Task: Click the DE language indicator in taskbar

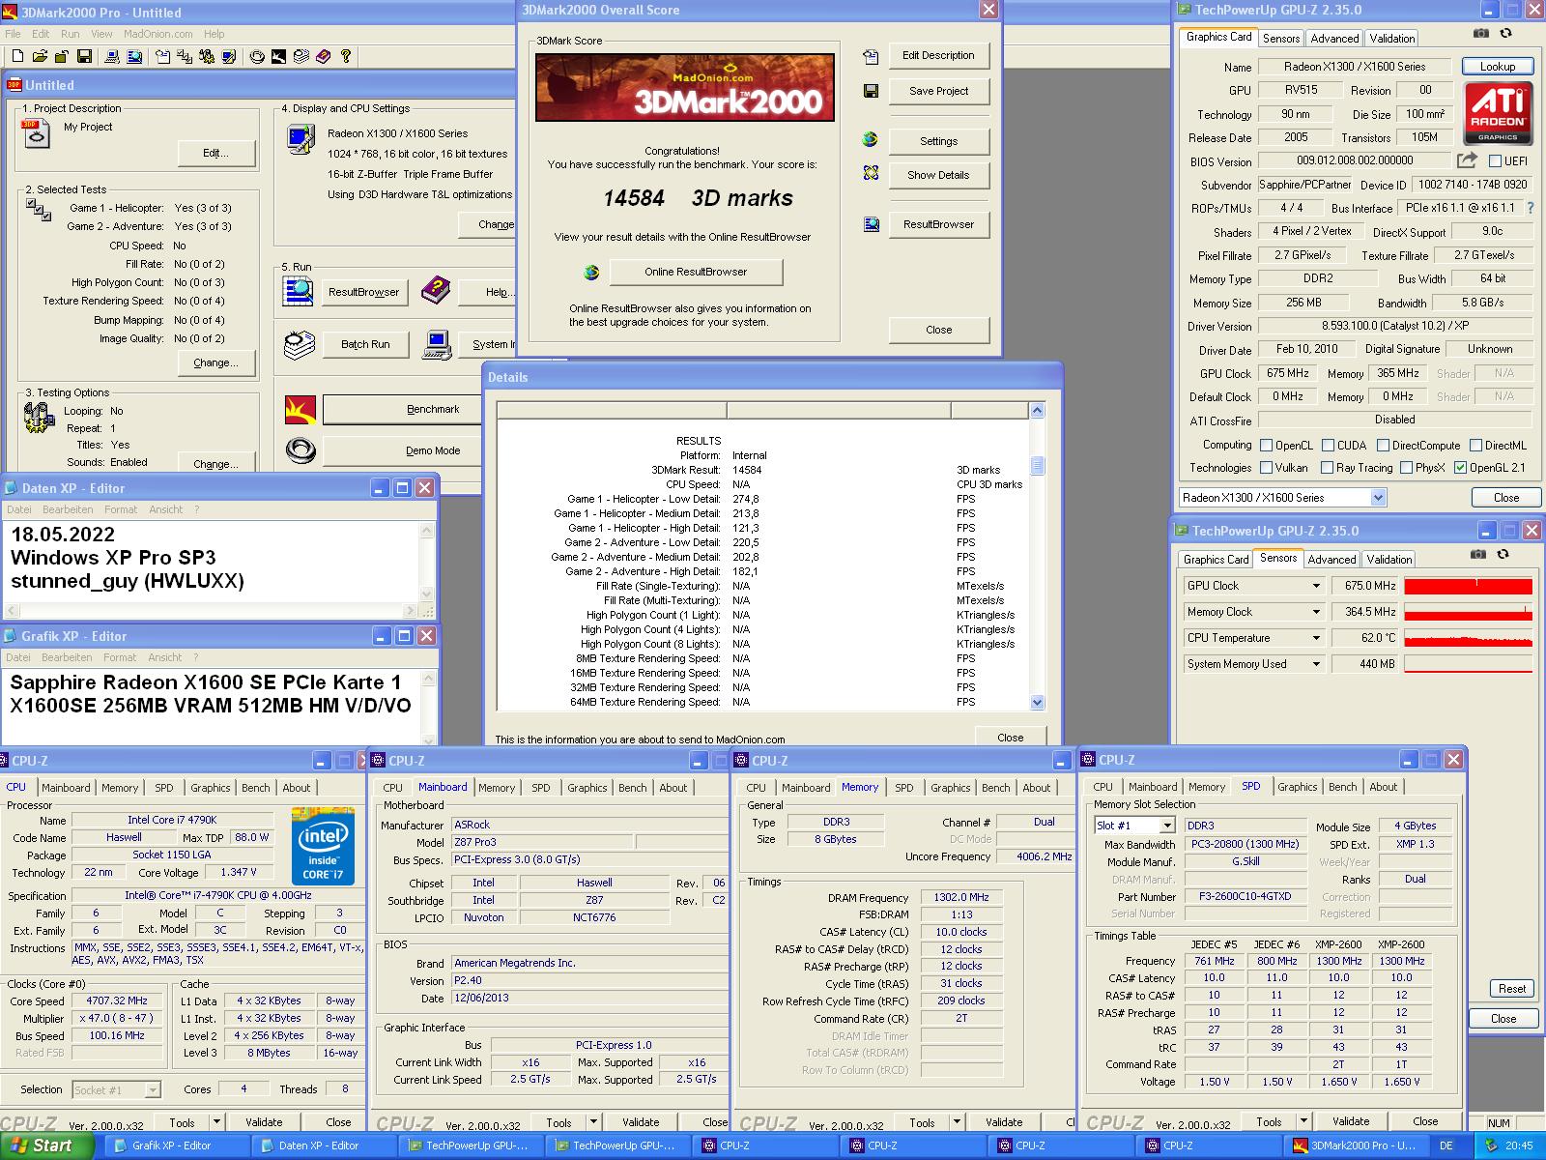Action: pos(1446,1145)
